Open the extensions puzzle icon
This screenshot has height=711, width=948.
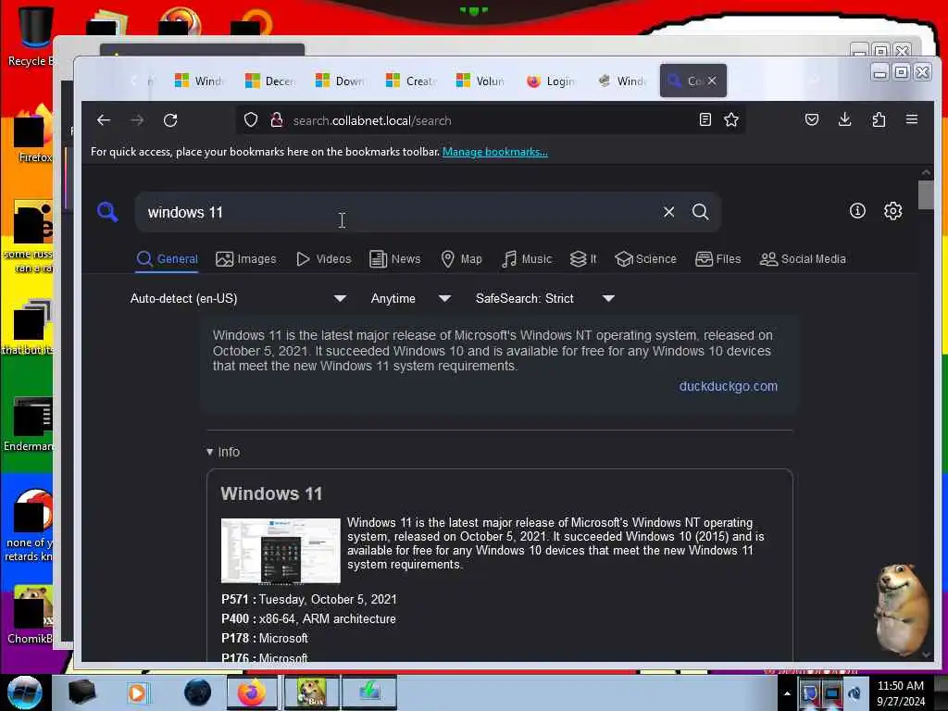[x=879, y=119]
